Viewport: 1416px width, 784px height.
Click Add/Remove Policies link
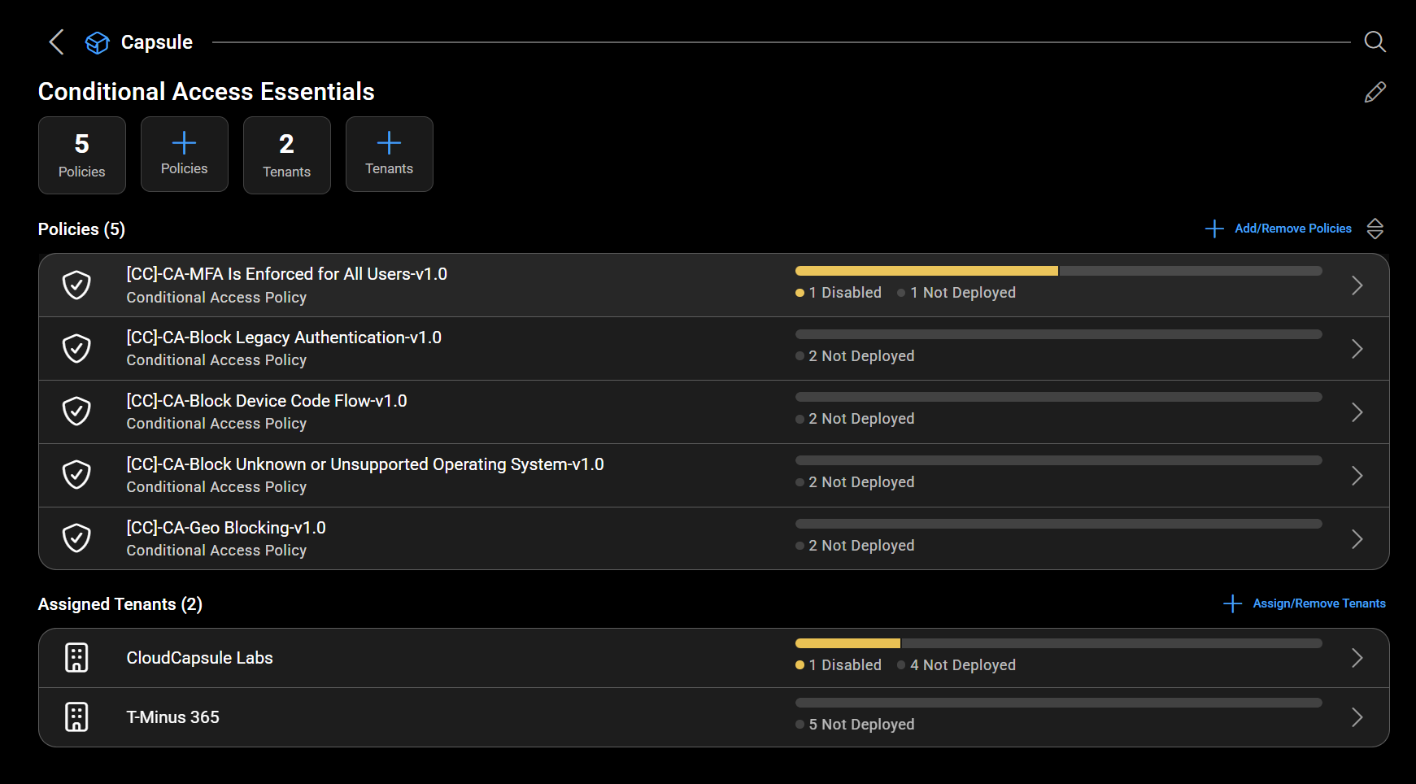pos(1292,229)
